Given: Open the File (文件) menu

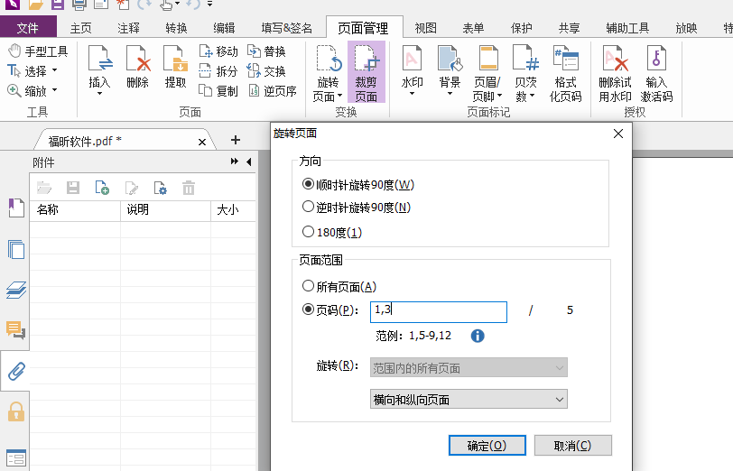Looking at the screenshot, I should point(28,28).
